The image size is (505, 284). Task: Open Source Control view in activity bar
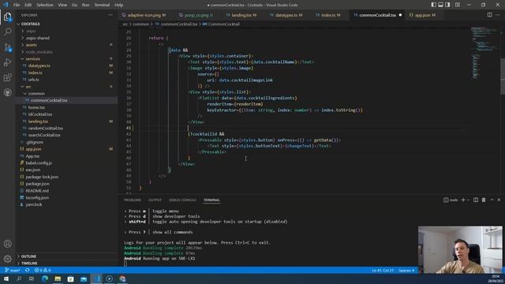pyautogui.click(x=7, y=47)
